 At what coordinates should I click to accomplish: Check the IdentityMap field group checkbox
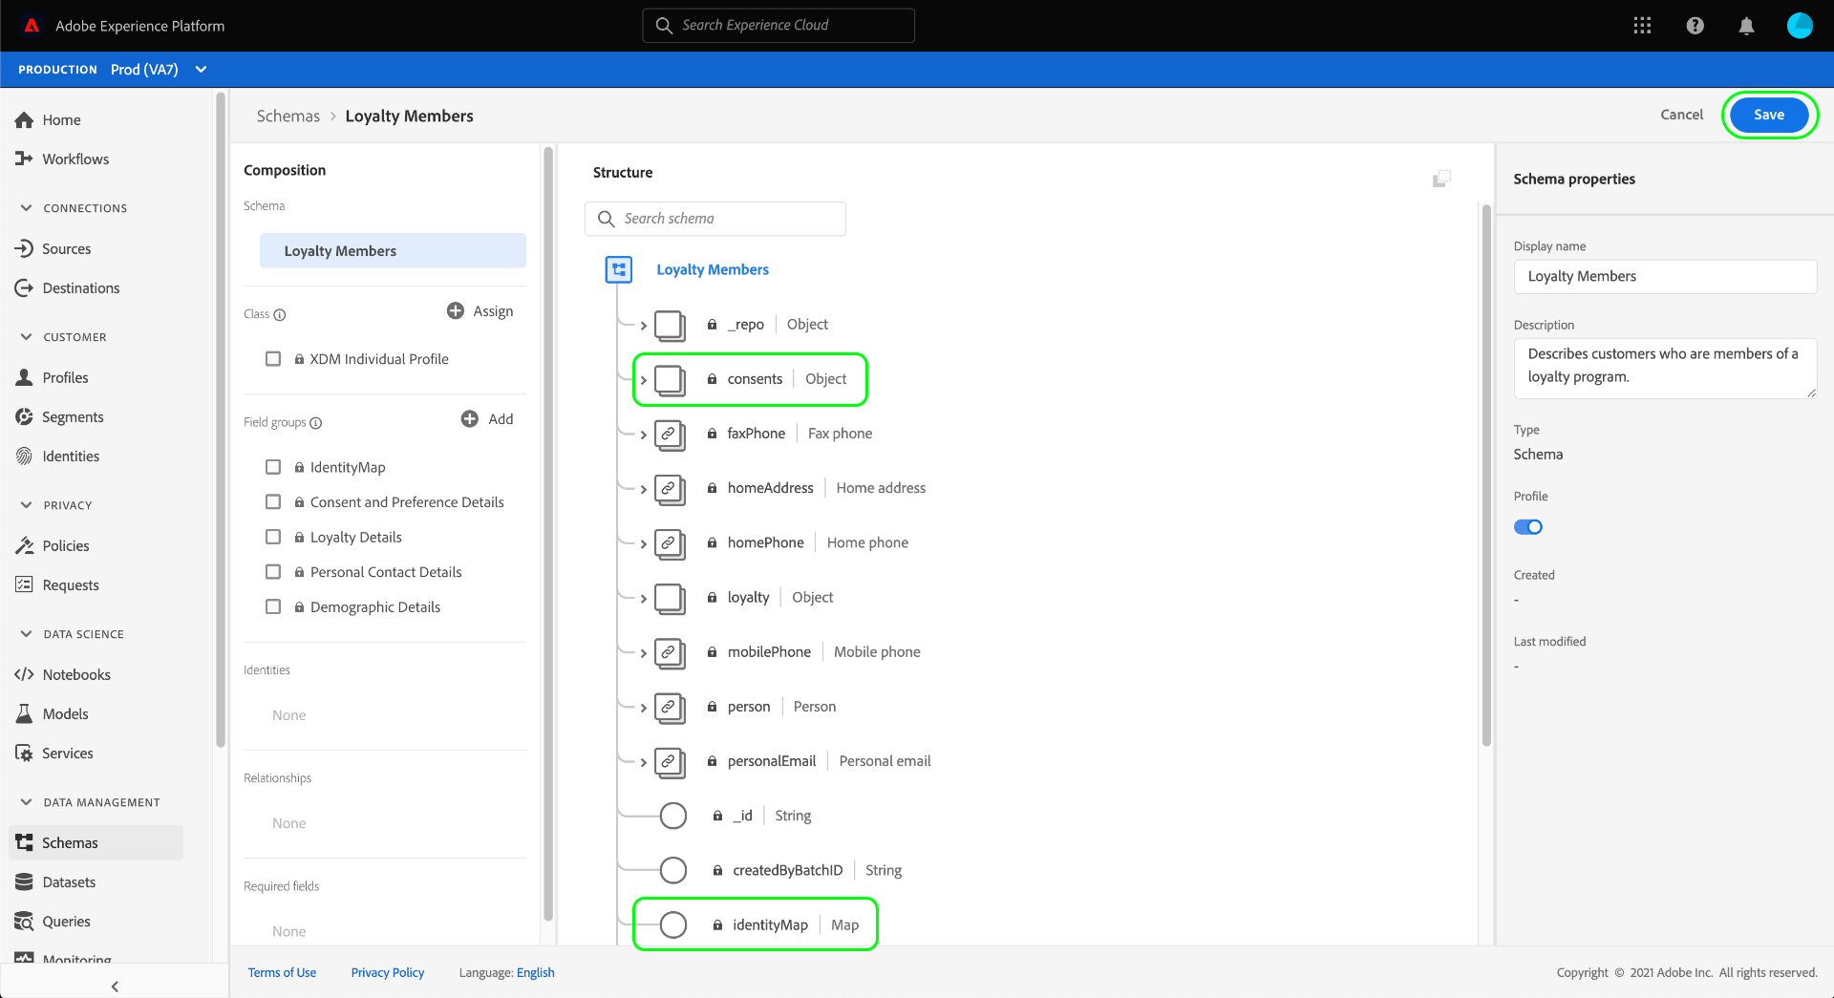(x=273, y=467)
